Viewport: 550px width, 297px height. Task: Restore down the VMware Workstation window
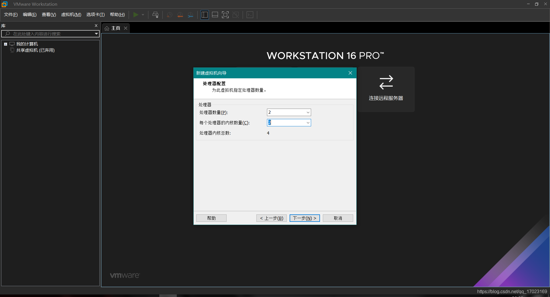tap(537, 4)
